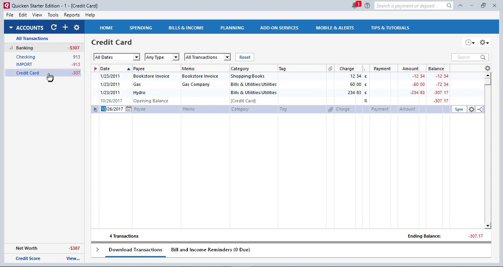Open the clock reminders dropdown icon
Screen dimensions: 503x267
coord(470,42)
